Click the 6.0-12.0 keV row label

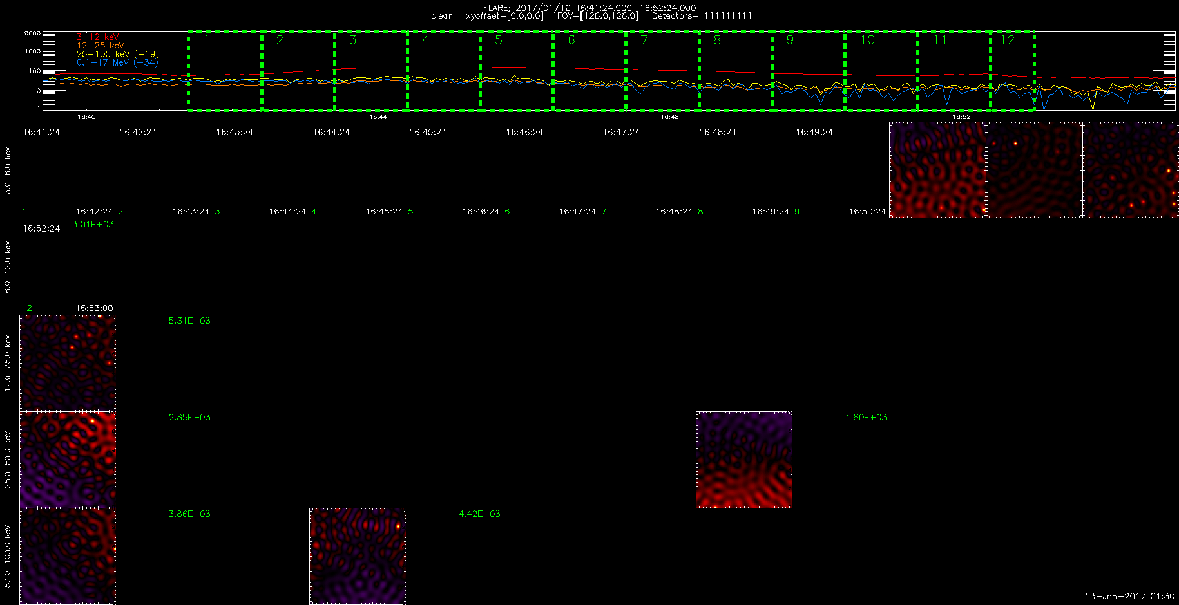pyautogui.click(x=8, y=266)
